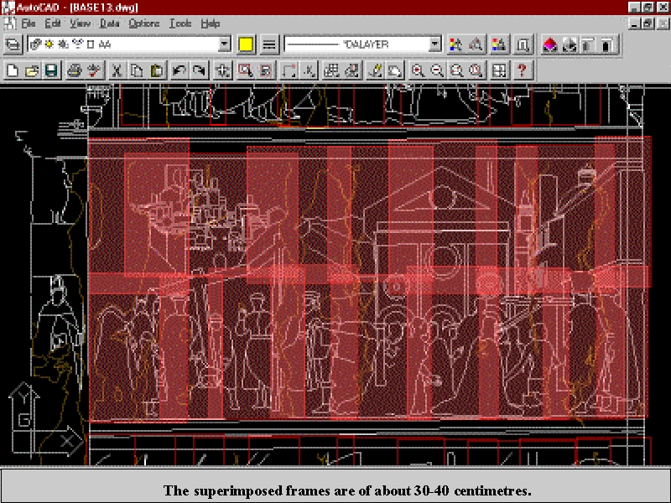Click the Zoom Window icon
The width and height of the screenshot is (671, 503).
(x=456, y=70)
